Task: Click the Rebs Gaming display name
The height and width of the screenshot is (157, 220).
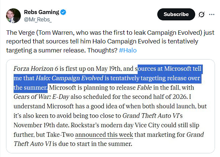Action: [41, 12]
